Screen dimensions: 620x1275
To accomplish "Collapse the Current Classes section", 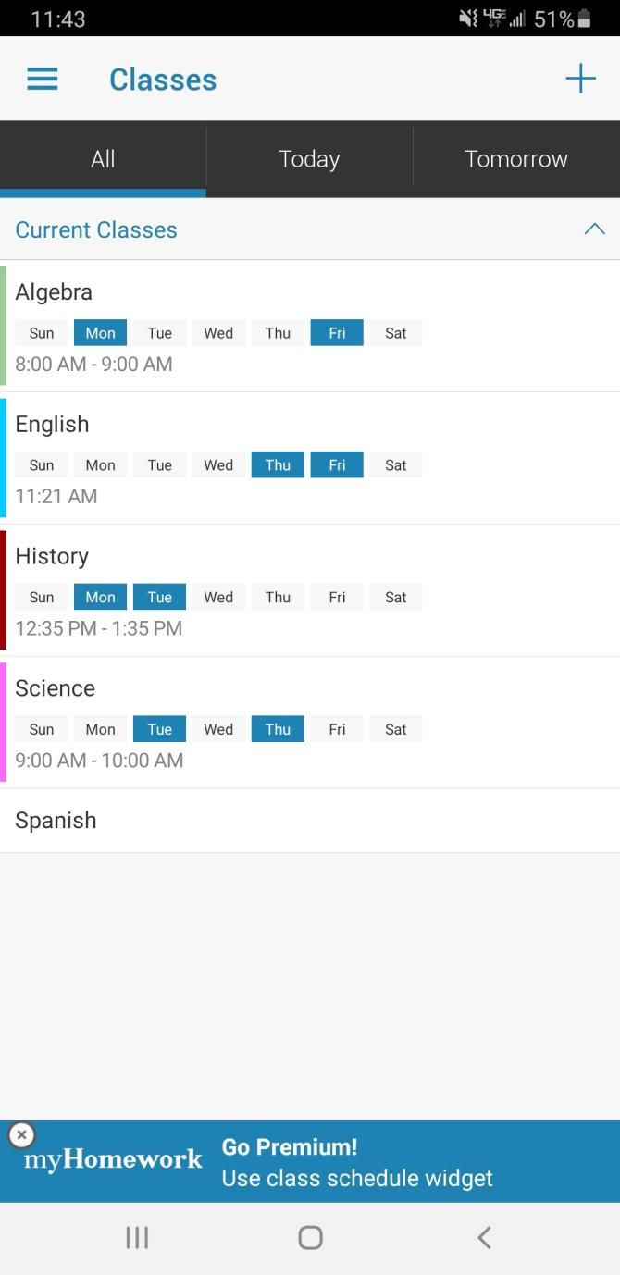I will (x=594, y=229).
